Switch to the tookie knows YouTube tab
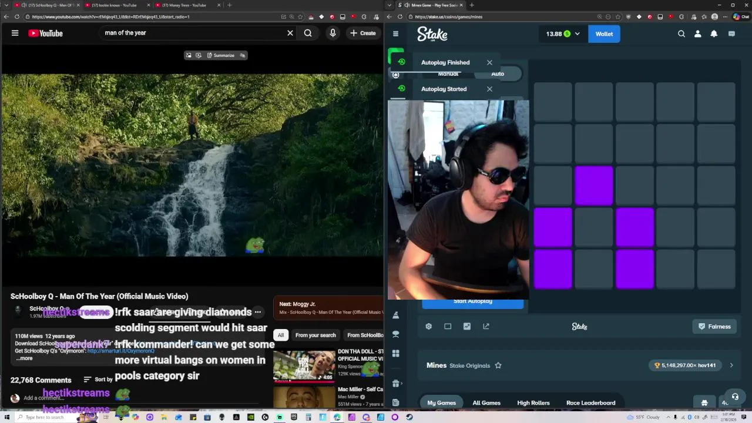Viewport: 752px width, 423px height. click(114, 5)
